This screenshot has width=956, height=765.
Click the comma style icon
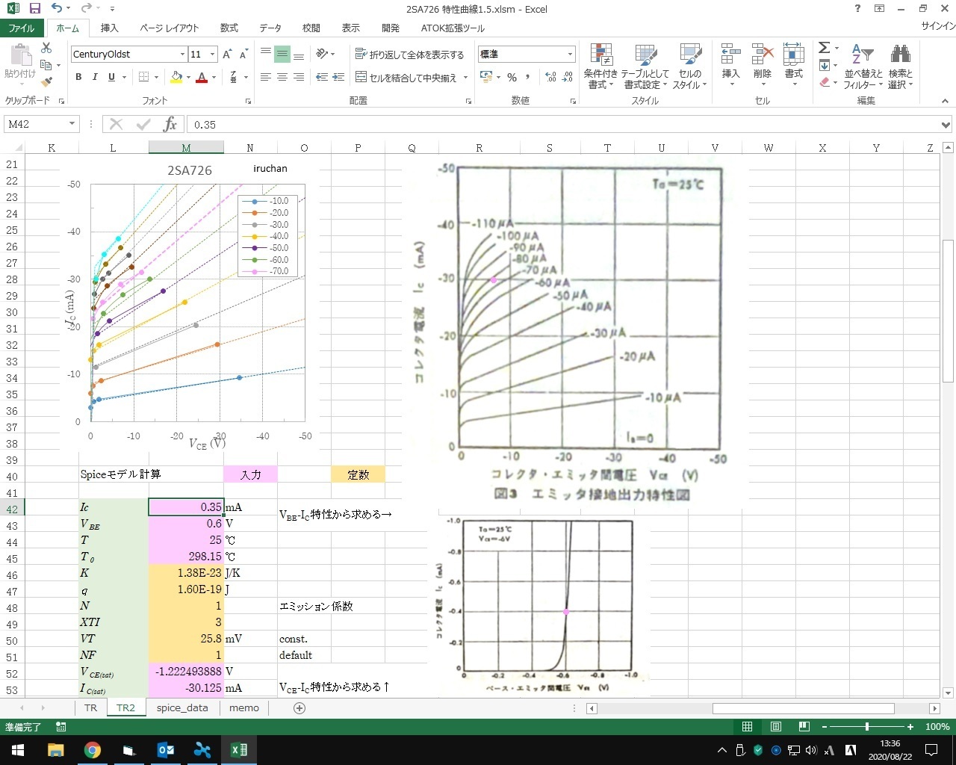[528, 77]
